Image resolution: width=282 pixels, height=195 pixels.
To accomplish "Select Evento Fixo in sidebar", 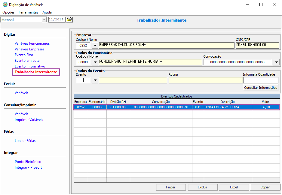I will tap(24, 55).
